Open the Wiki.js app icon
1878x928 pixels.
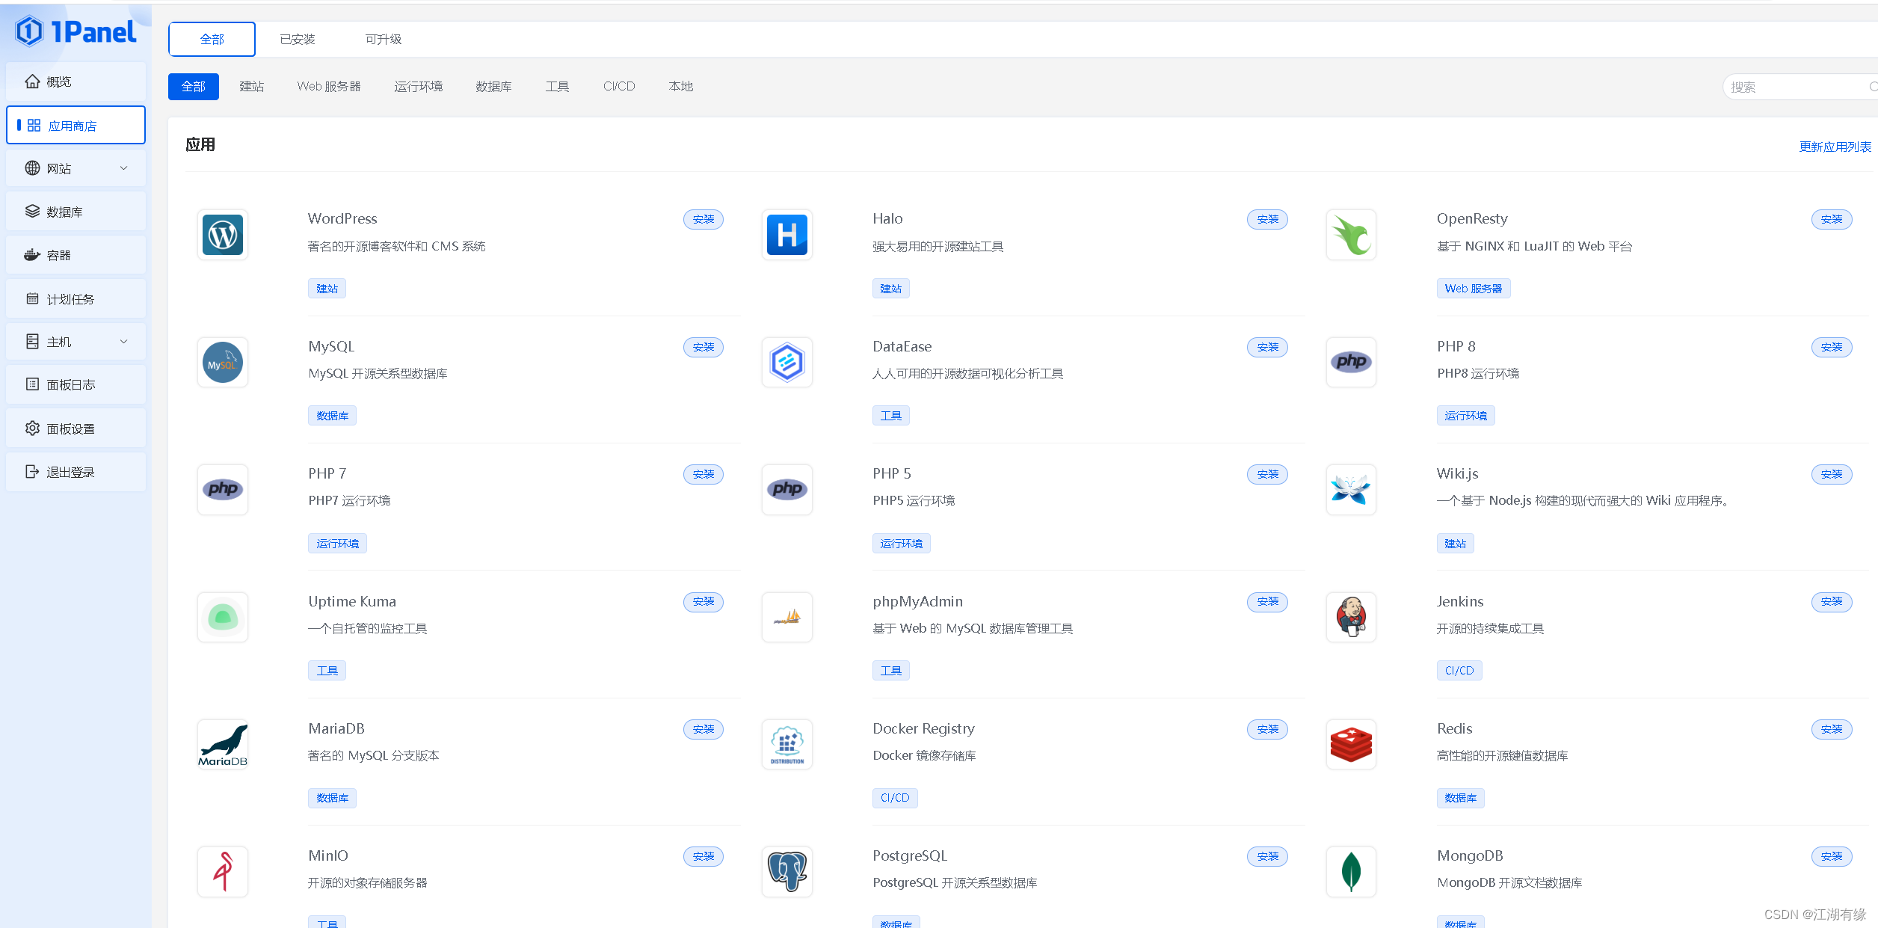point(1351,490)
